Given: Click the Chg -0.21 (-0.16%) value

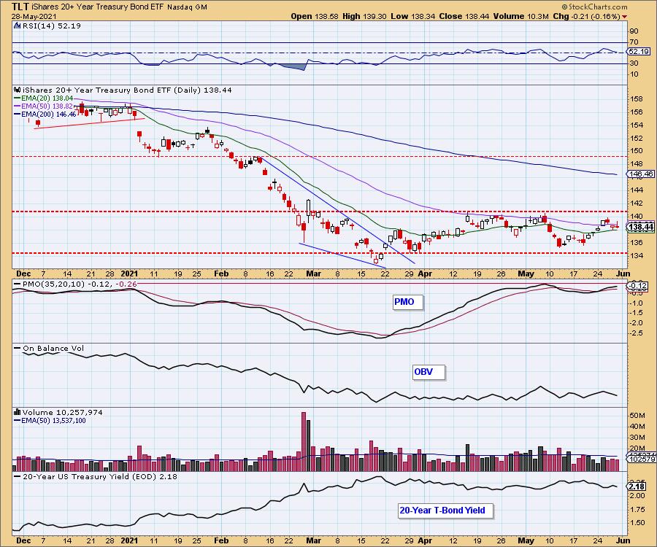Looking at the screenshot, I should click(586, 16).
